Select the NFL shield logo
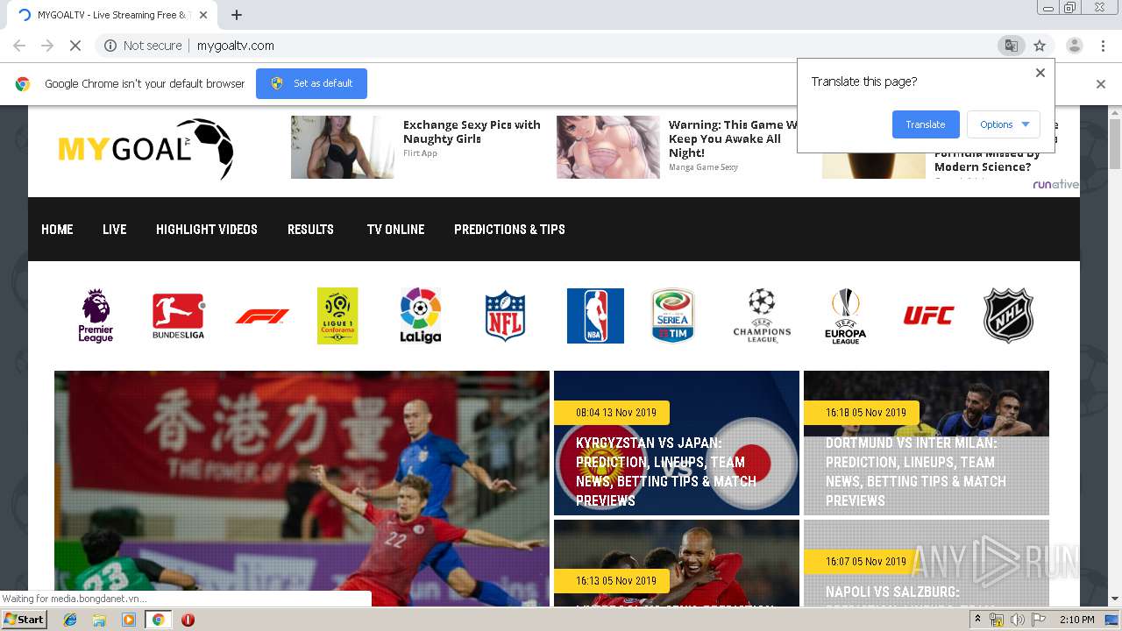This screenshot has height=631, width=1122. coord(505,315)
